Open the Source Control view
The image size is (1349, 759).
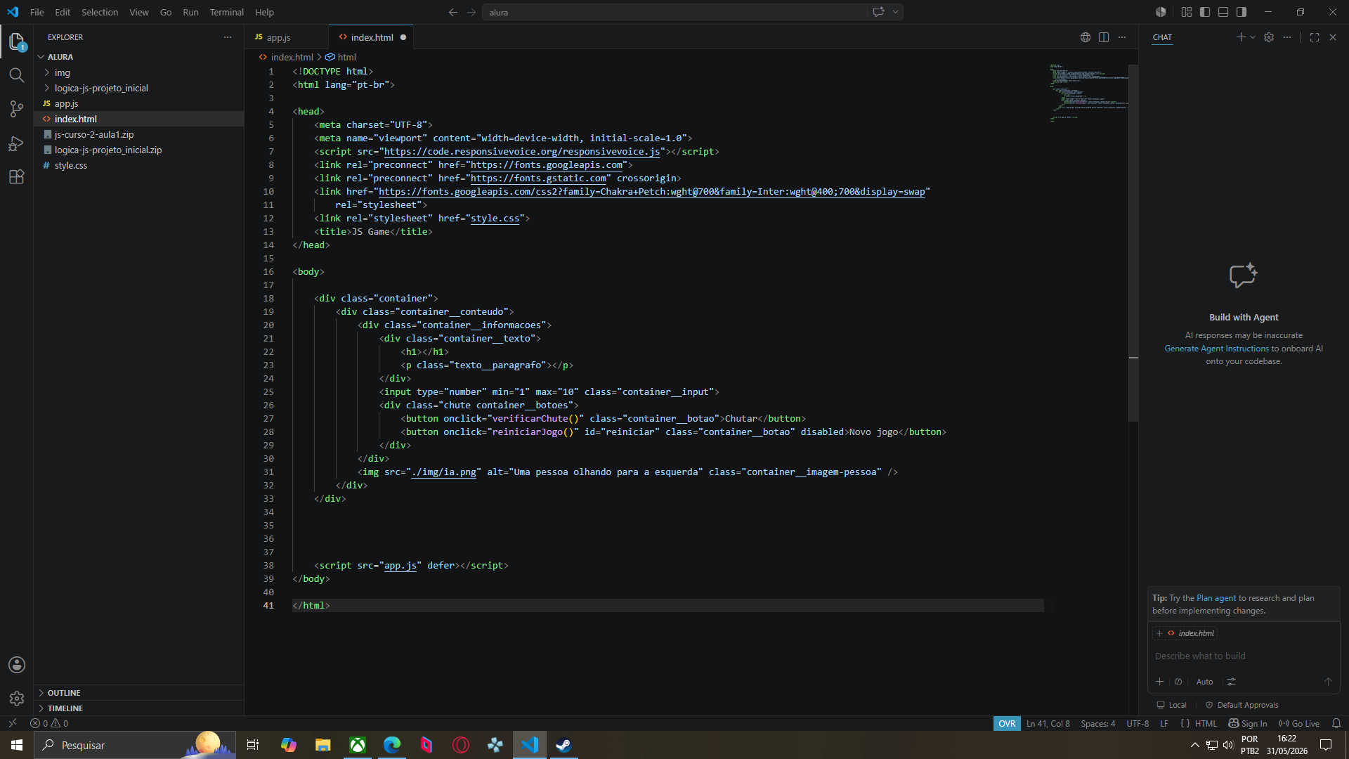point(17,109)
